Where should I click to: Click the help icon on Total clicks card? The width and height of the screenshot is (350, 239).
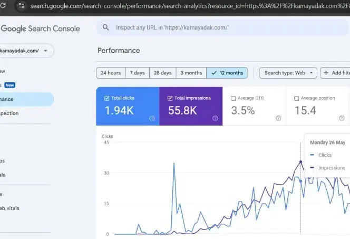[x=152, y=118]
